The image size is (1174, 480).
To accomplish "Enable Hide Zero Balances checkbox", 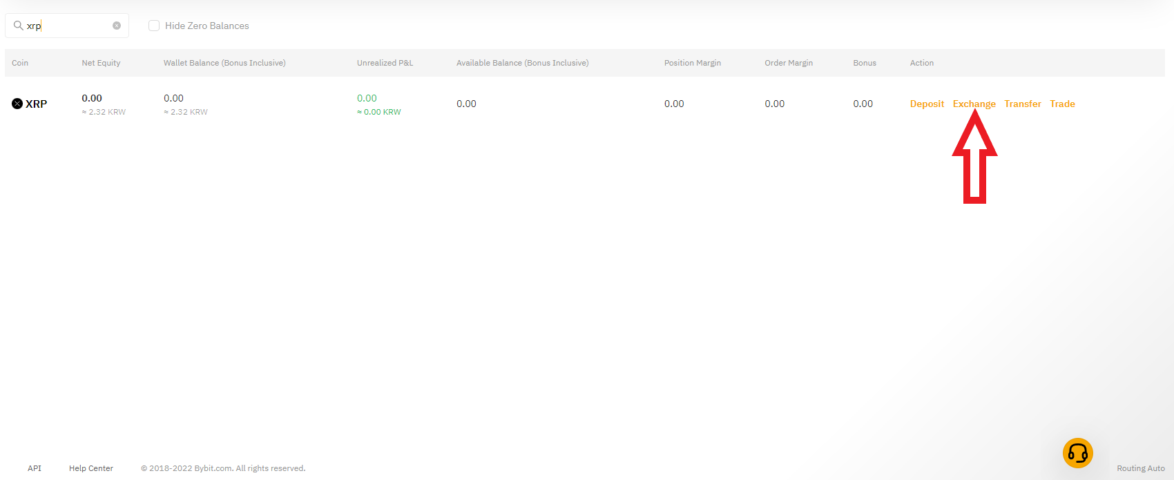I will point(154,26).
